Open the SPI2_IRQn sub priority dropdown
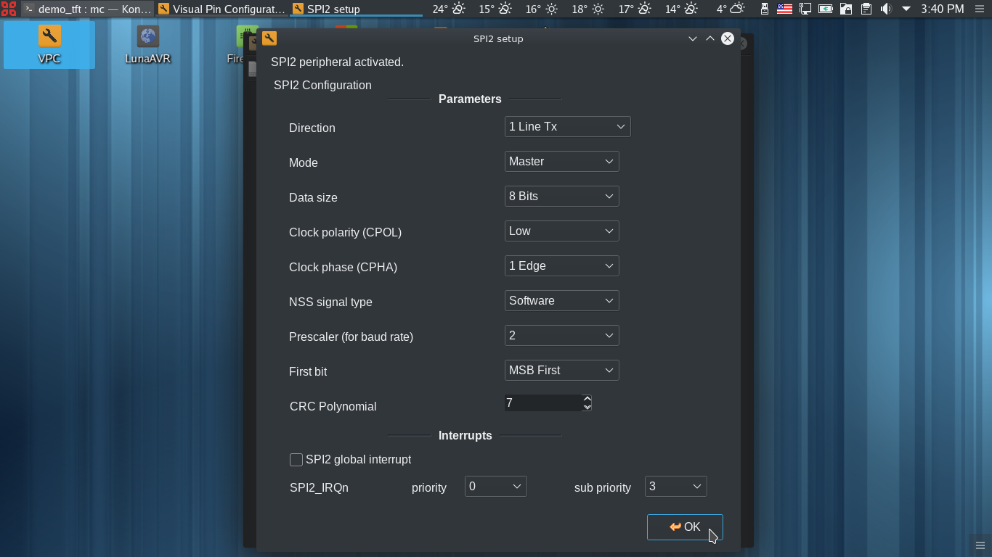Image resolution: width=992 pixels, height=557 pixels. (x=675, y=487)
